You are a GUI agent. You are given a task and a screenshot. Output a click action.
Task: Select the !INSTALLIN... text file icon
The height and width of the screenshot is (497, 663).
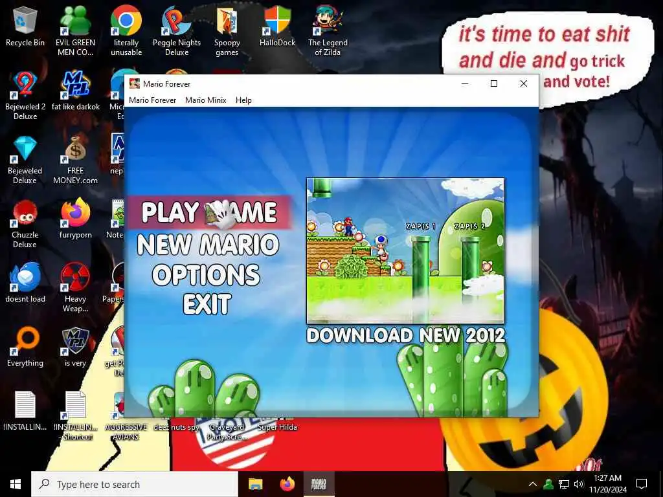tap(25, 411)
